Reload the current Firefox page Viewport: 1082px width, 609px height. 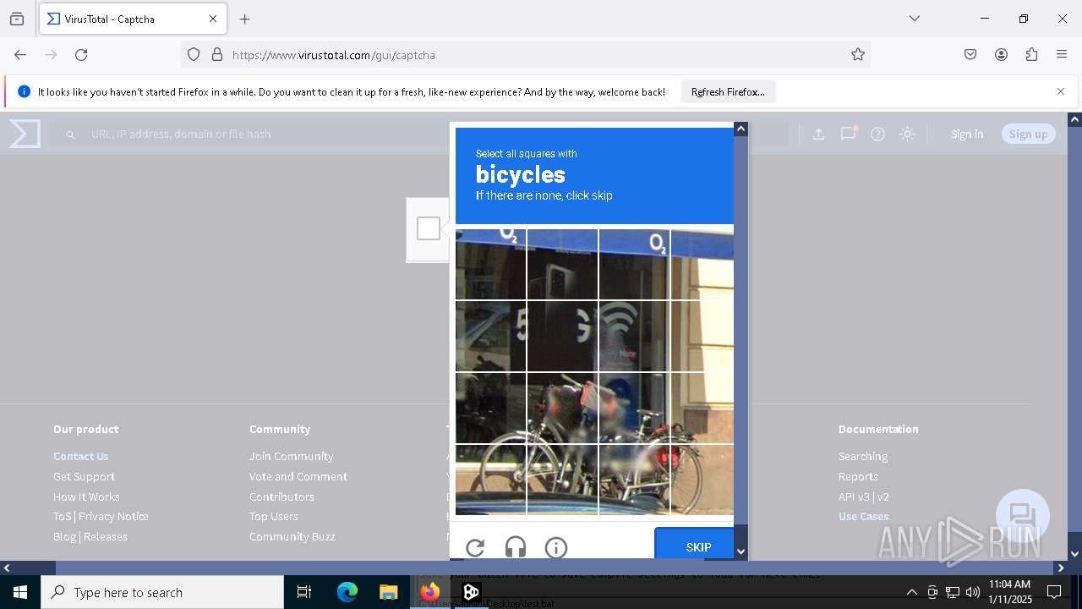pos(81,55)
